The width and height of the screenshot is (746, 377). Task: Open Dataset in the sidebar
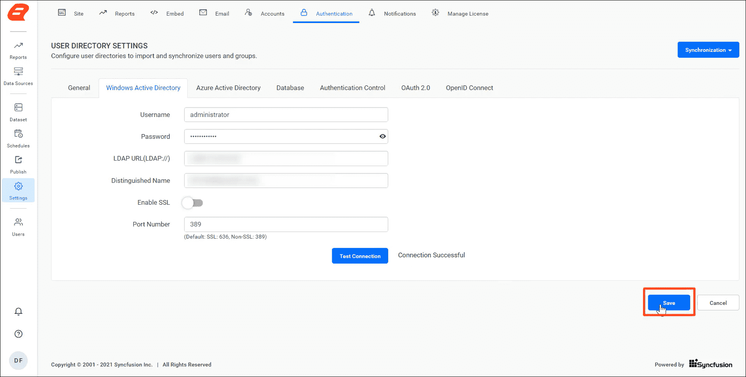(18, 113)
